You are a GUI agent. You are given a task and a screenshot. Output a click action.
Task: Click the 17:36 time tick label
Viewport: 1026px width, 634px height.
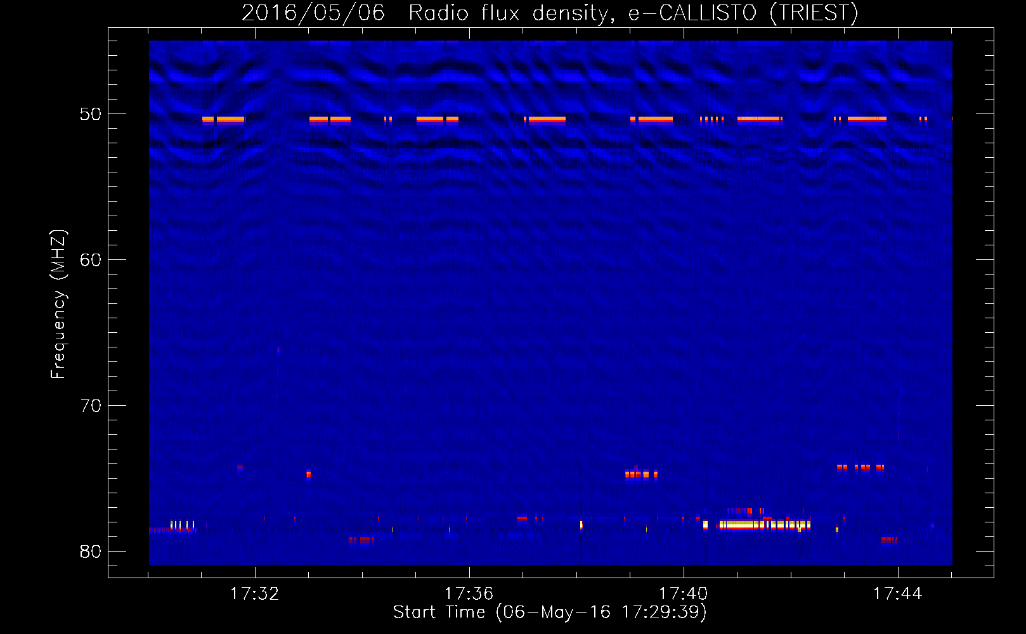point(469,594)
